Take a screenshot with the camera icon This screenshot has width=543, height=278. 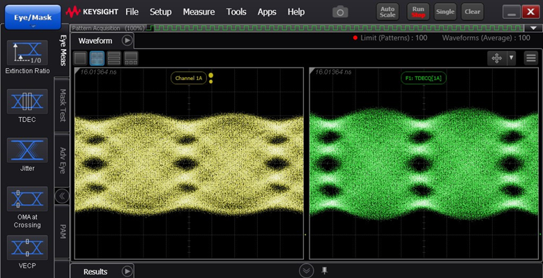[x=340, y=13]
